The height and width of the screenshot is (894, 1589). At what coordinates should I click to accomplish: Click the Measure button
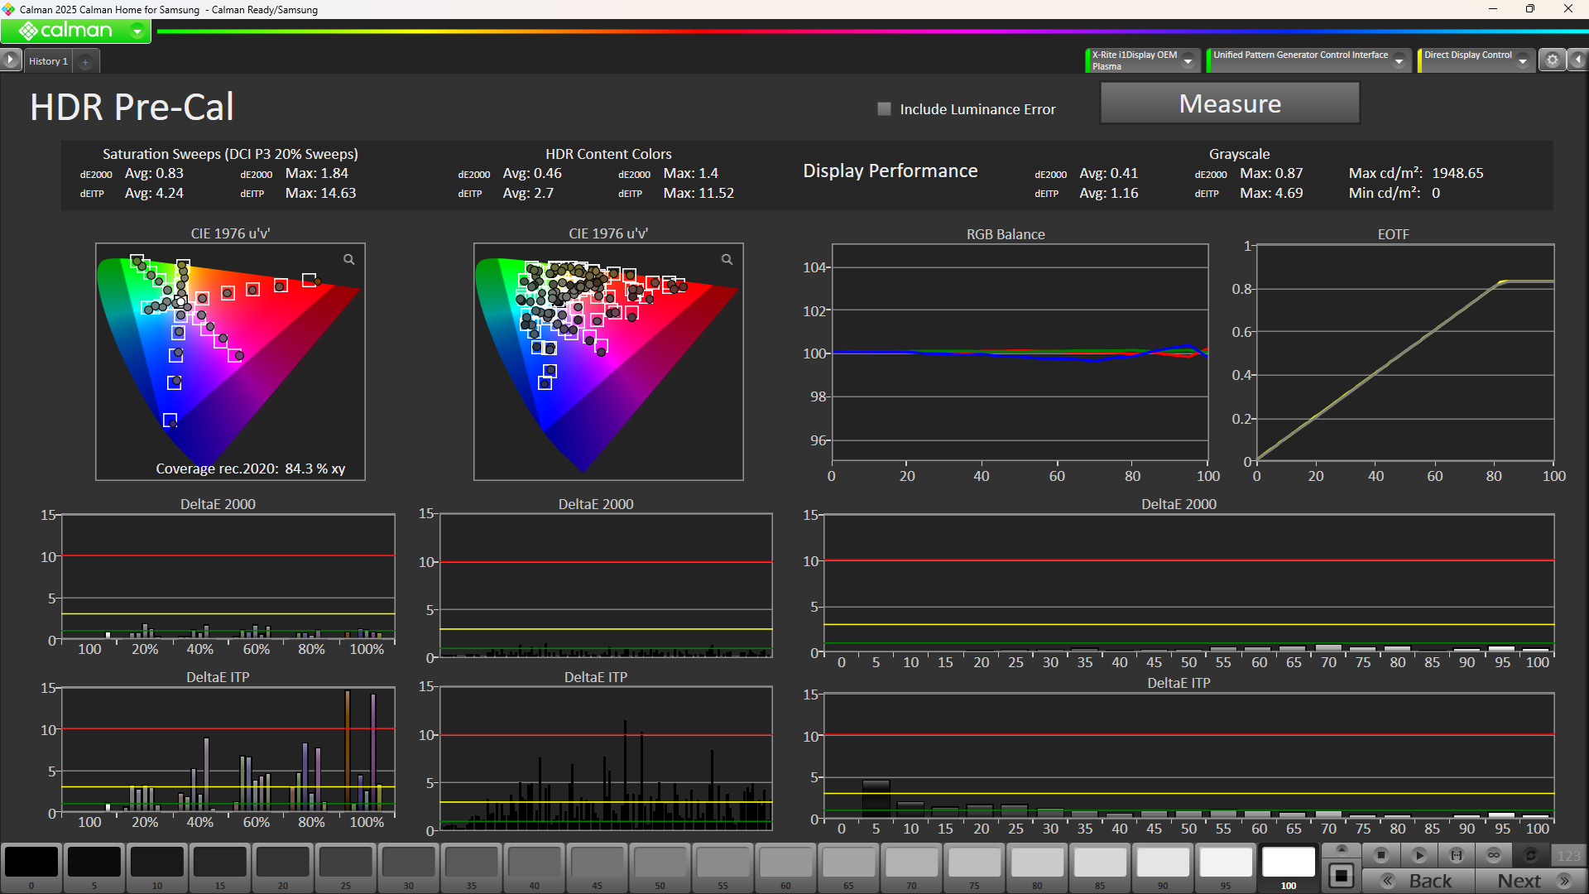1229,103
